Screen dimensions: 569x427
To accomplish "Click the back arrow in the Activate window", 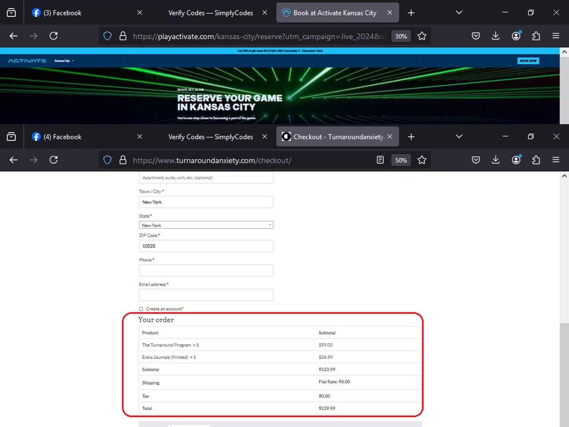I will pos(14,36).
